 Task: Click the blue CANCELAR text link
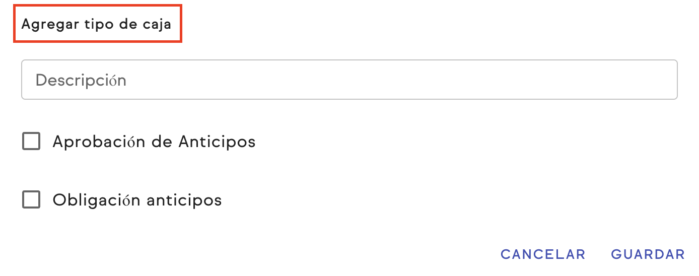pyautogui.click(x=543, y=254)
